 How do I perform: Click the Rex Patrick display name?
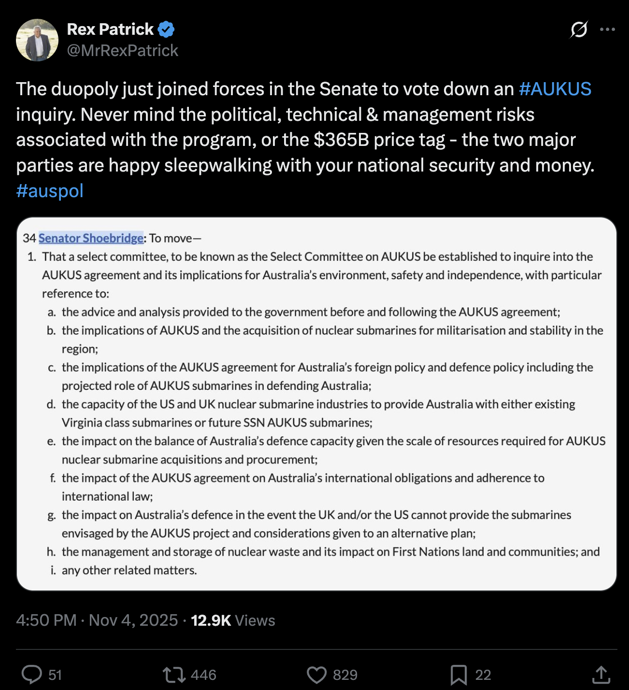[110, 29]
